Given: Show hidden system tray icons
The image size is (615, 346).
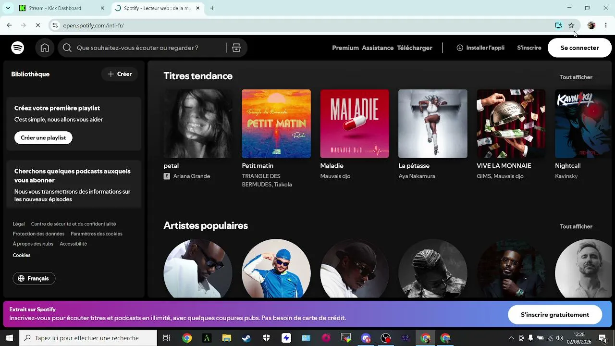Looking at the screenshot, I should [x=511, y=338].
